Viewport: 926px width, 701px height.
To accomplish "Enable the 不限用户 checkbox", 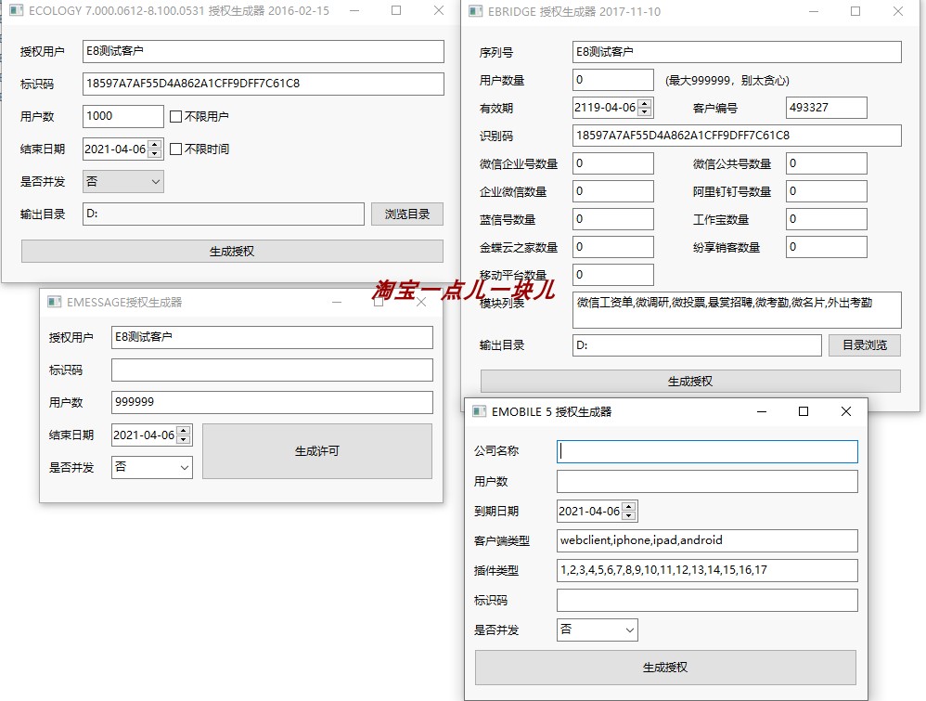I will [x=175, y=116].
